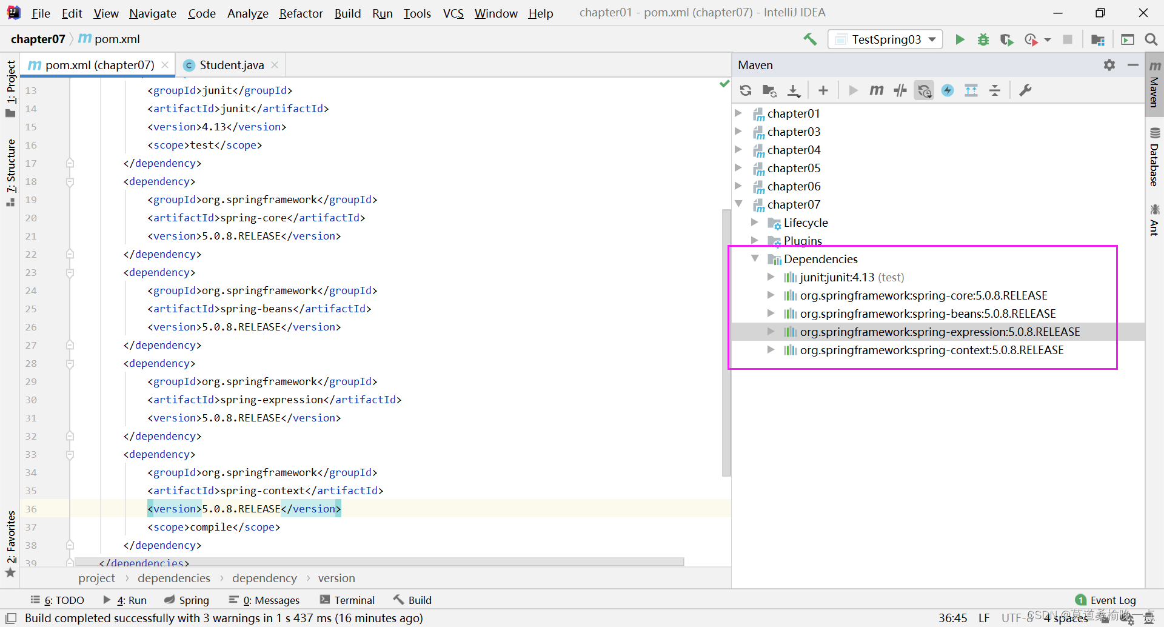Add Maven project plus icon
1164x627 pixels.
tap(823, 90)
